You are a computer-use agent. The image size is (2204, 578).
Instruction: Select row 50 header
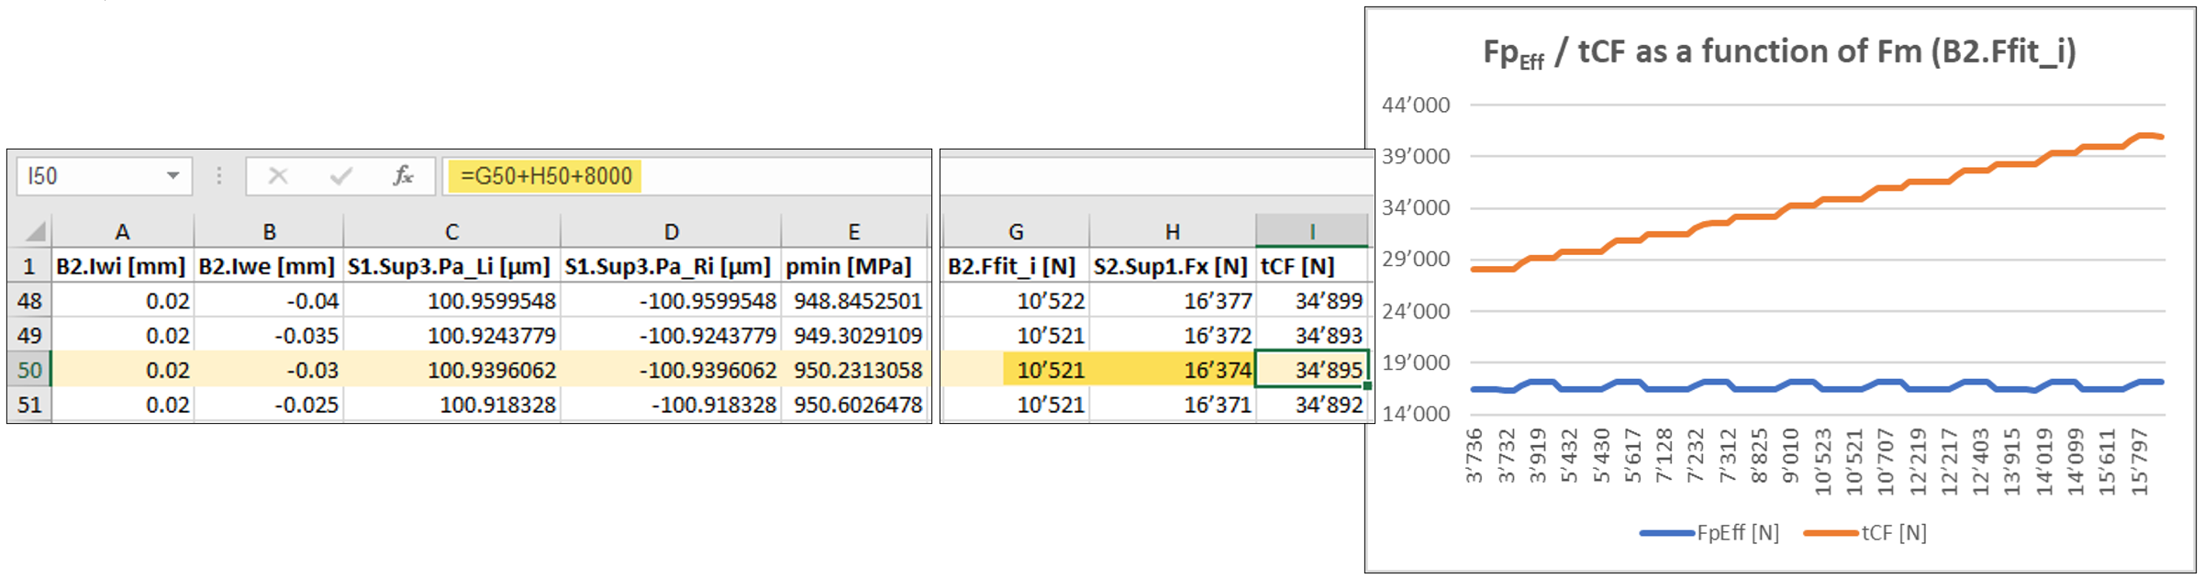29,370
